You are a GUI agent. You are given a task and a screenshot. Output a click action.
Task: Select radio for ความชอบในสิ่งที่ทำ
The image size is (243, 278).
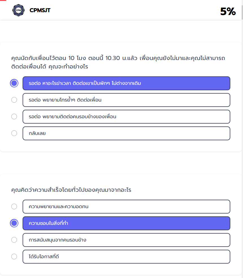tap(14, 223)
